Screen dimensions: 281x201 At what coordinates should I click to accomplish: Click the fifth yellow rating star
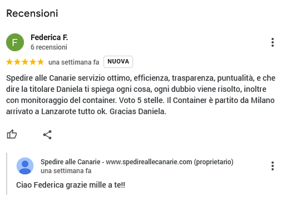(x=41, y=62)
